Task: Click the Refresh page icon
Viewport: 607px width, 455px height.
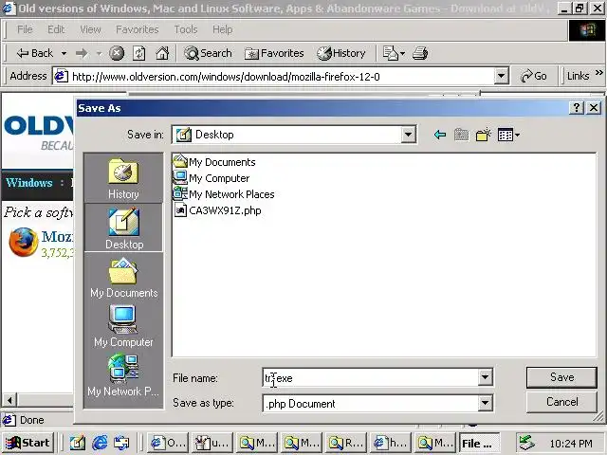Action: [139, 53]
